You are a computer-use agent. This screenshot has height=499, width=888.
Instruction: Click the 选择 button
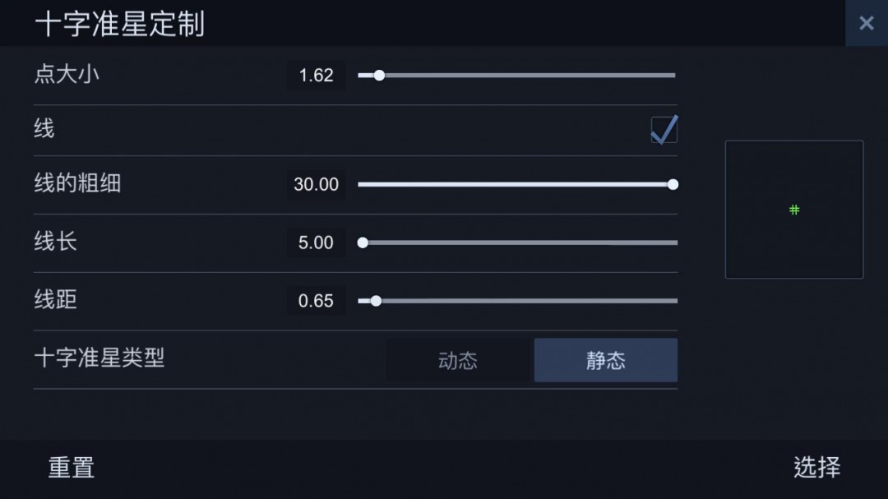816,468
